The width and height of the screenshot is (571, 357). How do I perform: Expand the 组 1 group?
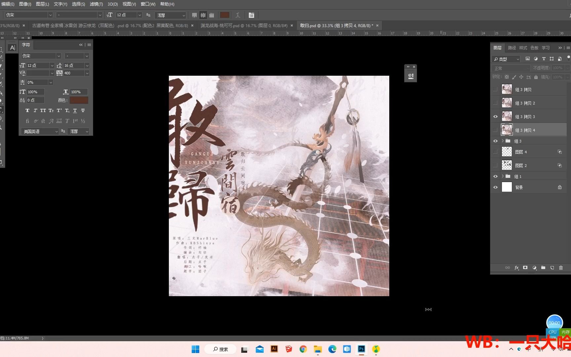coord(503,177)
